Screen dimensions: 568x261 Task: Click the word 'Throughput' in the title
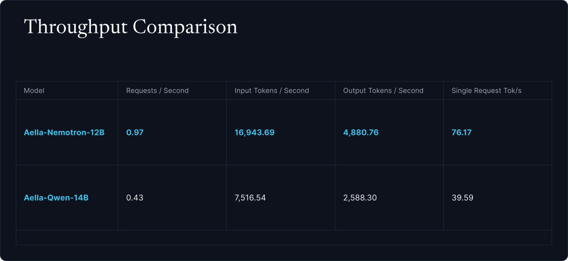coord(75,27)
